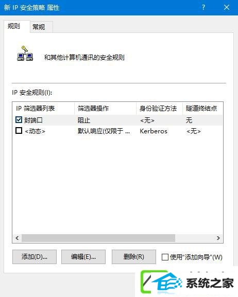Screen dimensions: 238x297
Task: Click the 隧道终结点 column header
Action: click(202, 108)
